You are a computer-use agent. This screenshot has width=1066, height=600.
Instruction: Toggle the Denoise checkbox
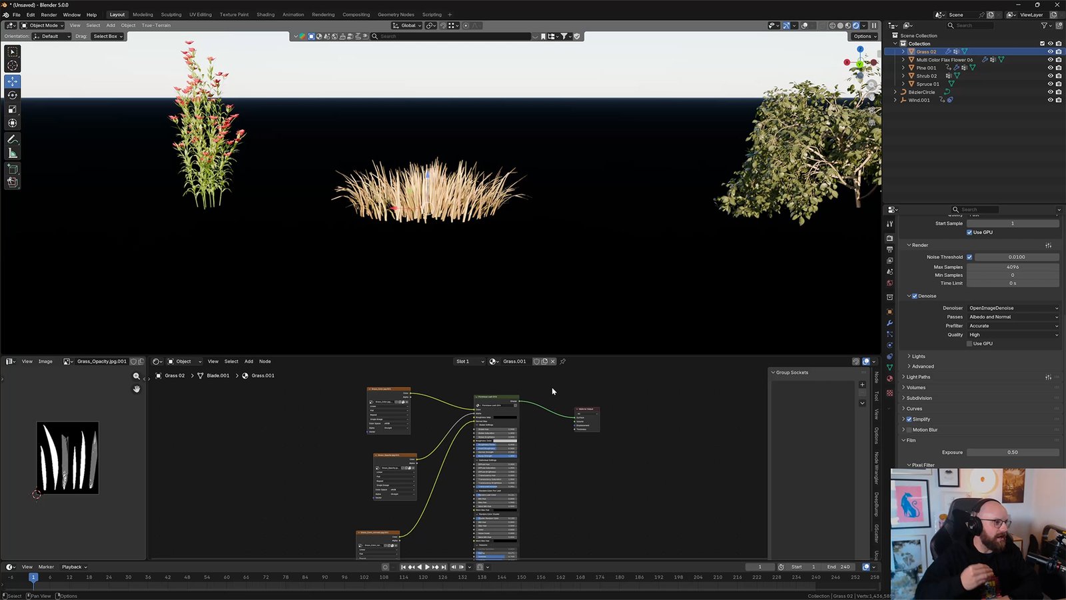coord(914,296)
